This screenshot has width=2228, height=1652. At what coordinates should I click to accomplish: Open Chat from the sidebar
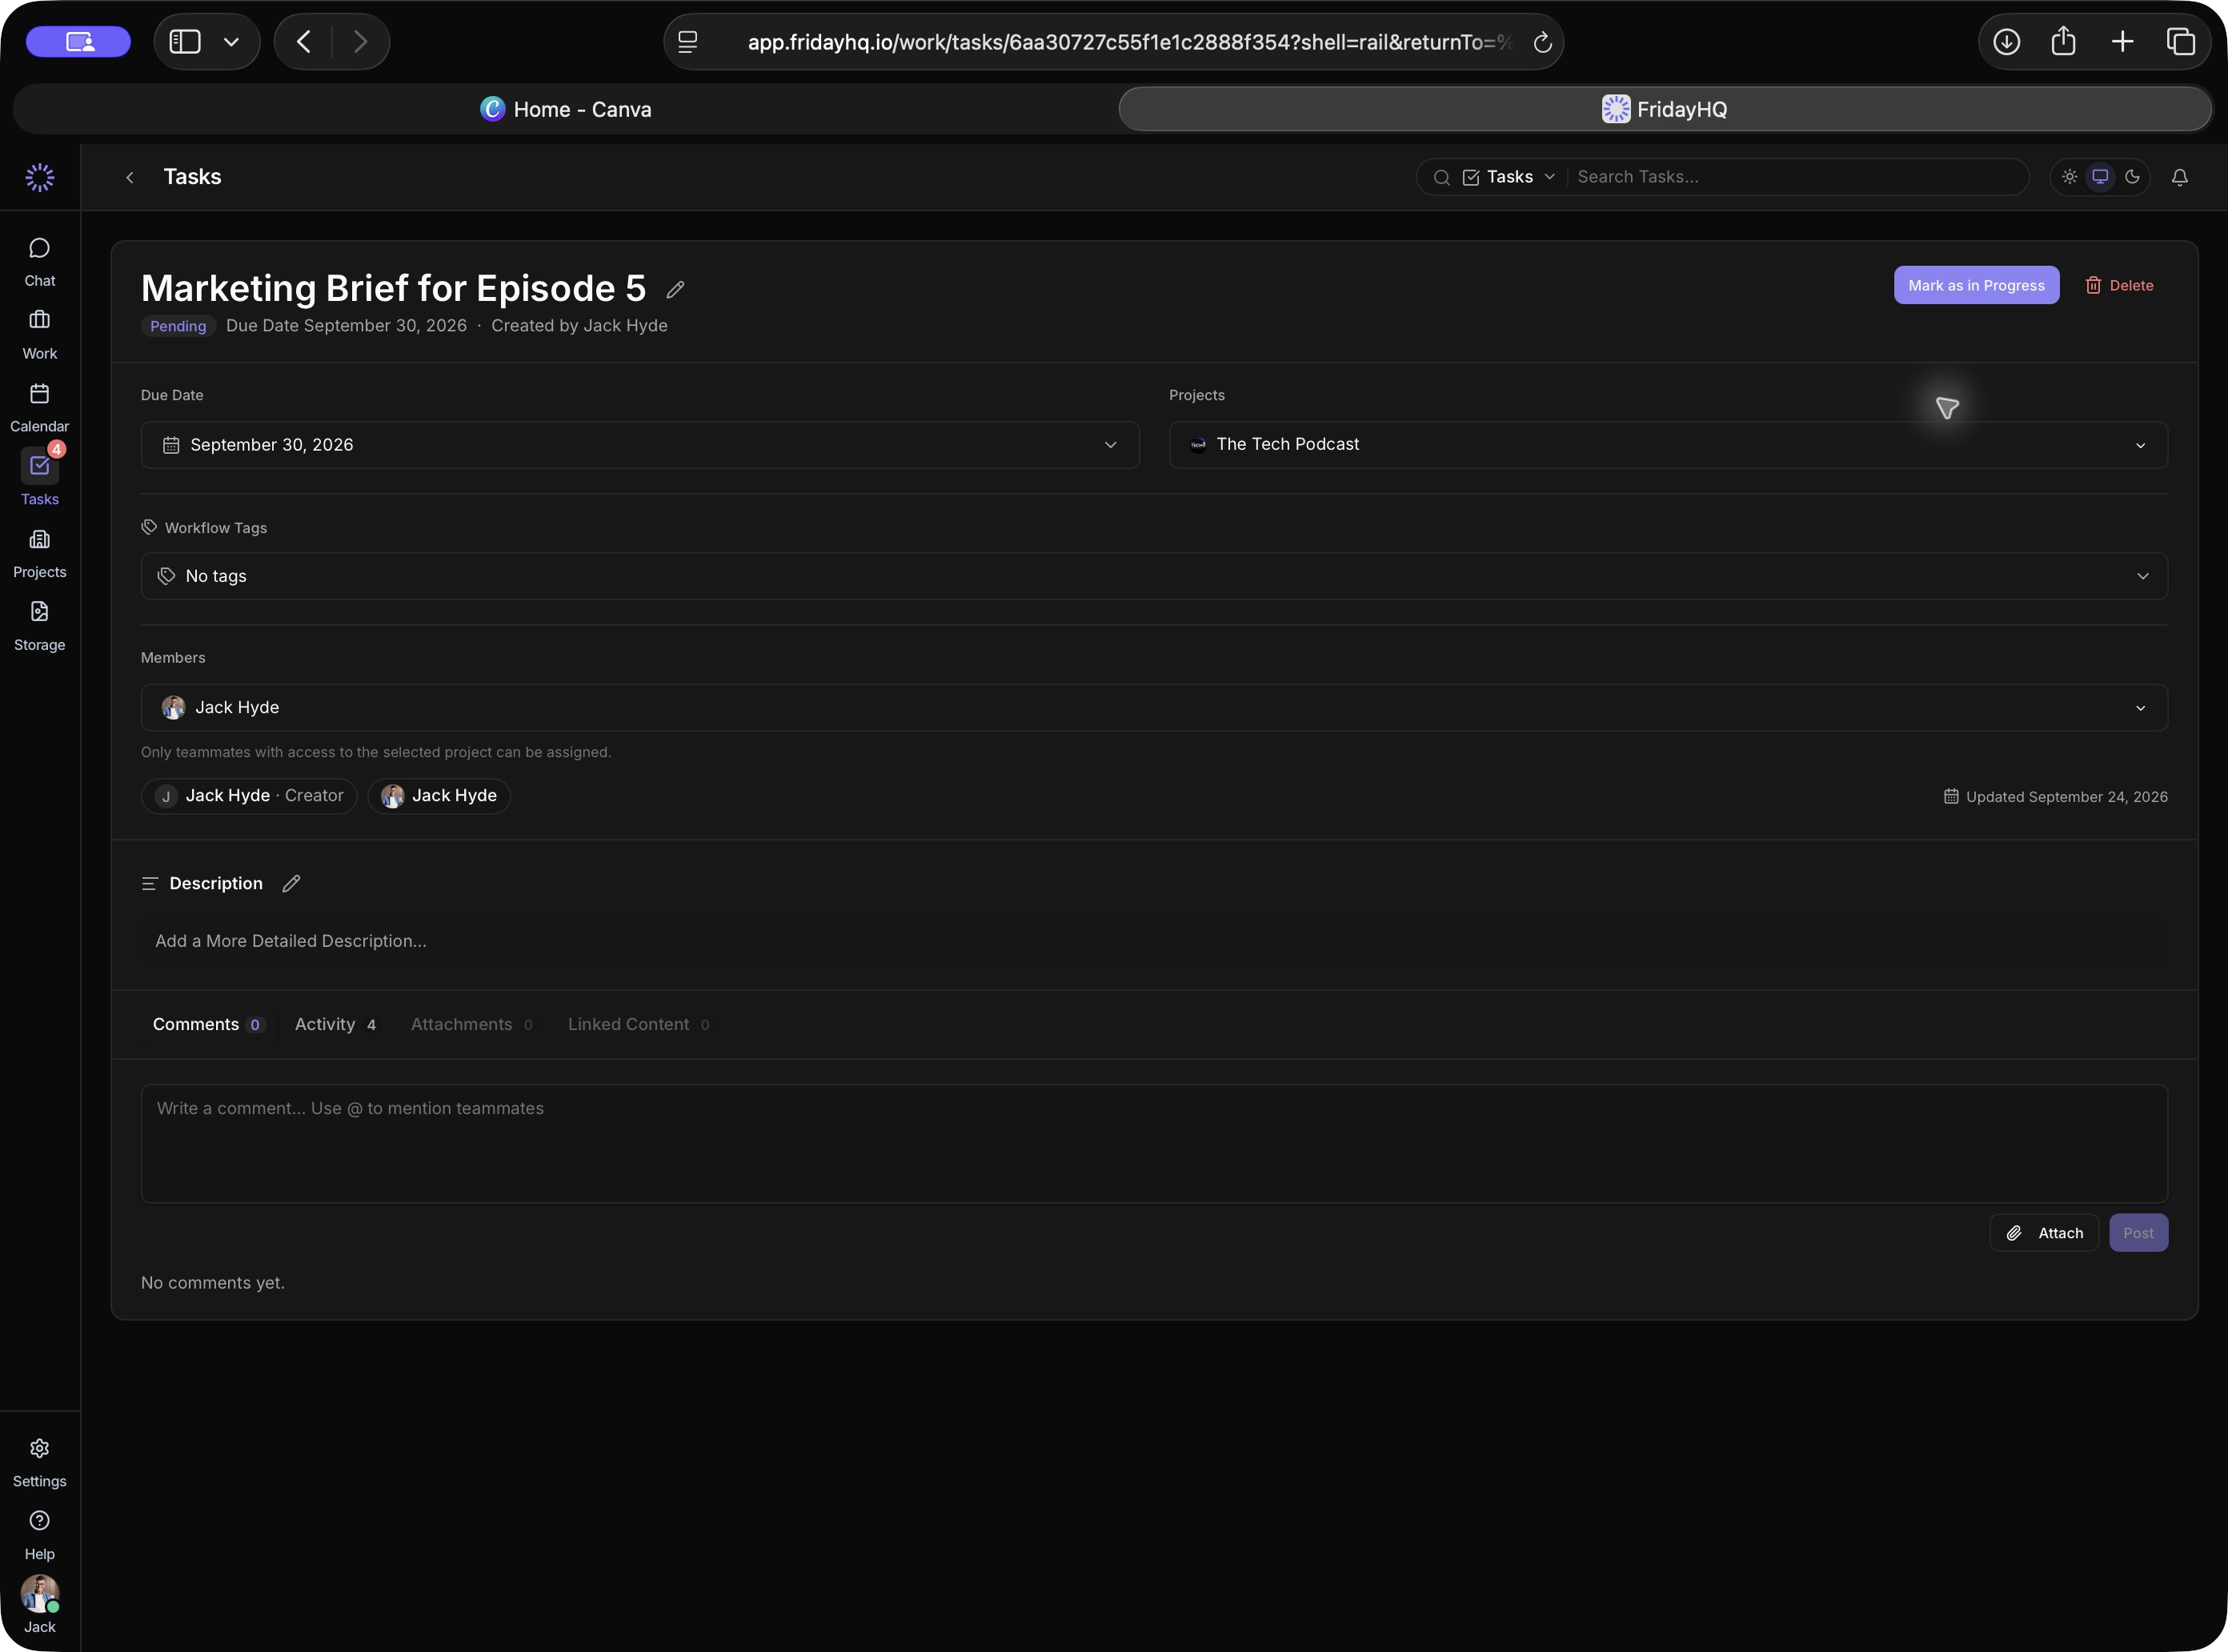coord(39,262)
